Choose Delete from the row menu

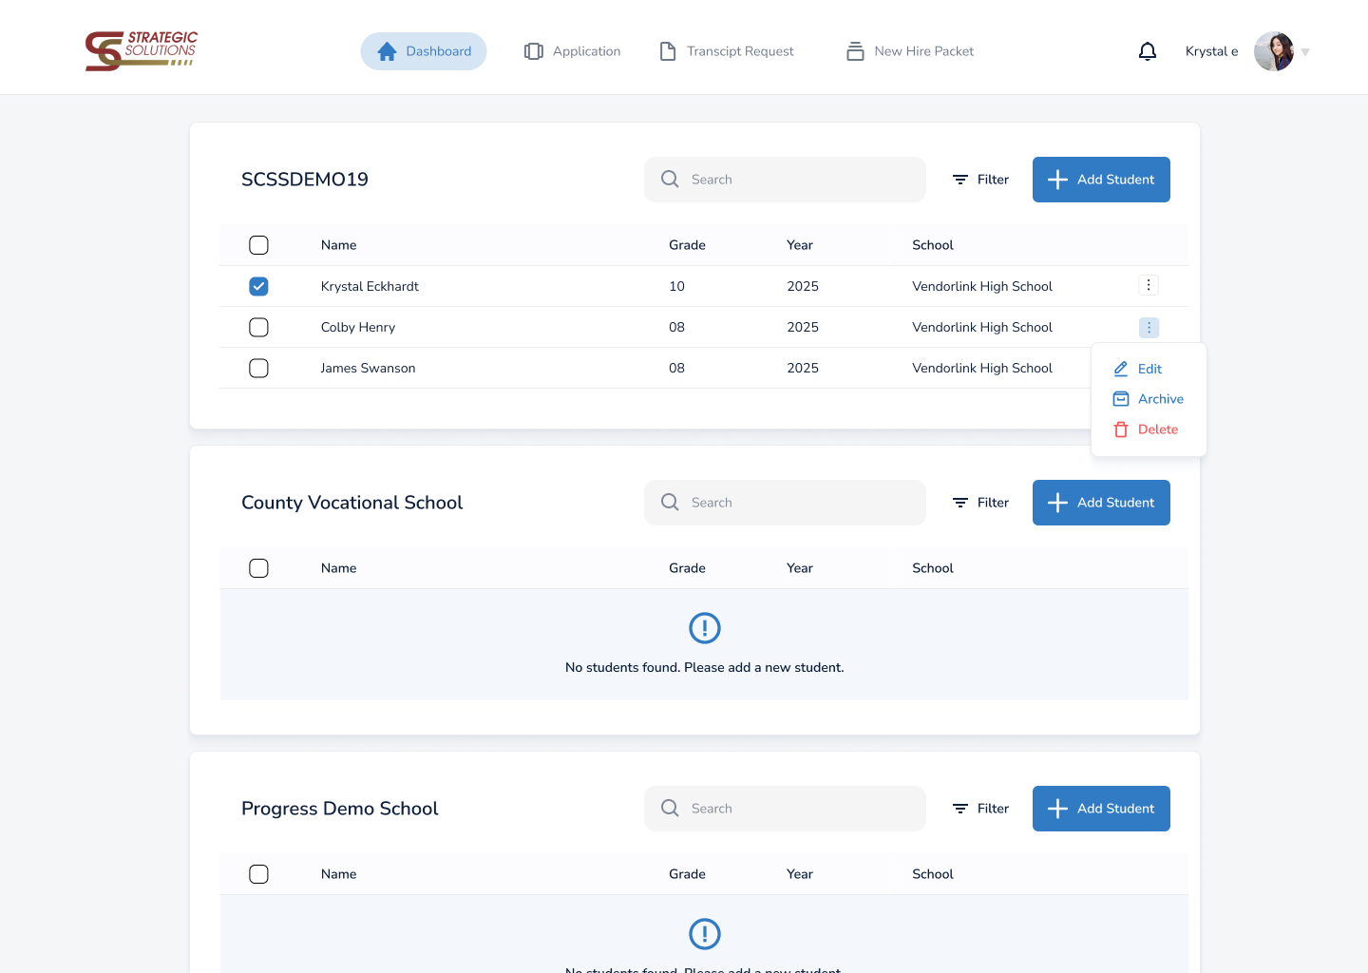[1145, 429]
